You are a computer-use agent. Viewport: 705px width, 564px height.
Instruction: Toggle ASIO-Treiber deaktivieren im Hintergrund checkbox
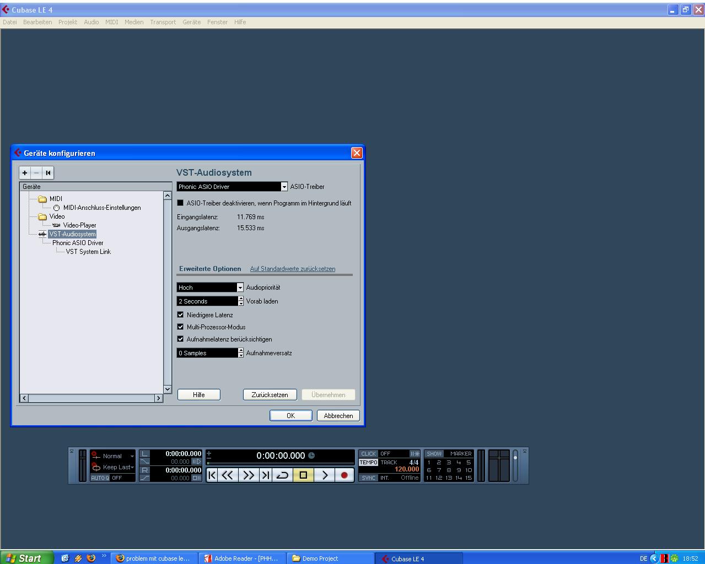click(x=180, y=203)
